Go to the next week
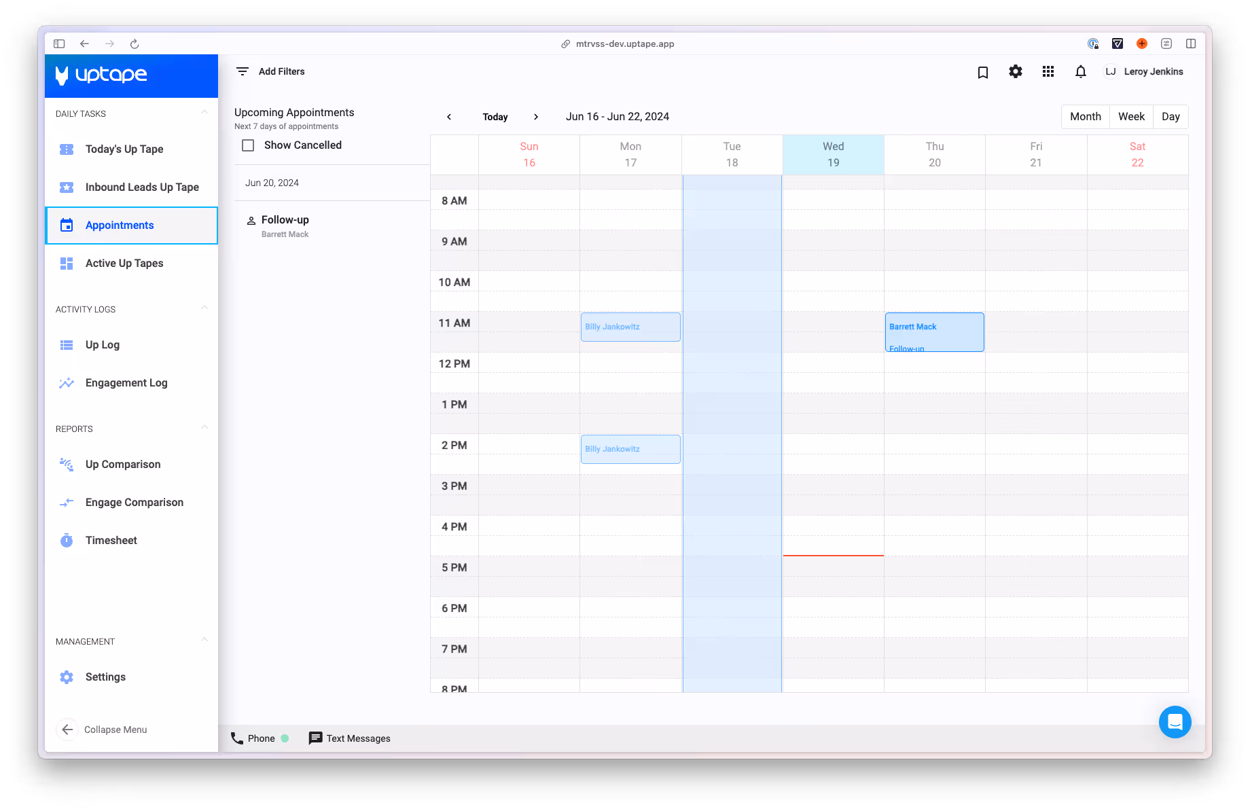Screen dimensions: 1250x809 [536, 117]
